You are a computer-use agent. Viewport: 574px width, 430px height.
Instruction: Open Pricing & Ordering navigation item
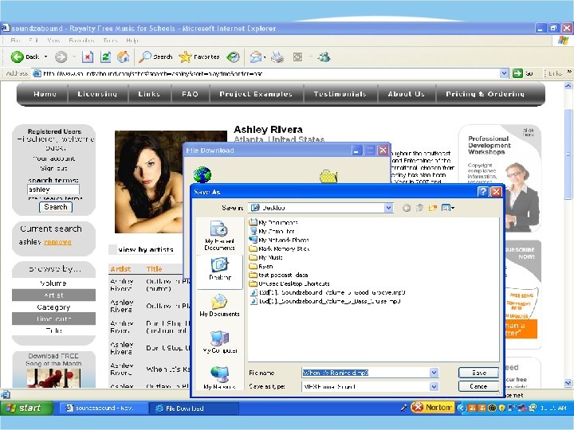pos(485,94)
